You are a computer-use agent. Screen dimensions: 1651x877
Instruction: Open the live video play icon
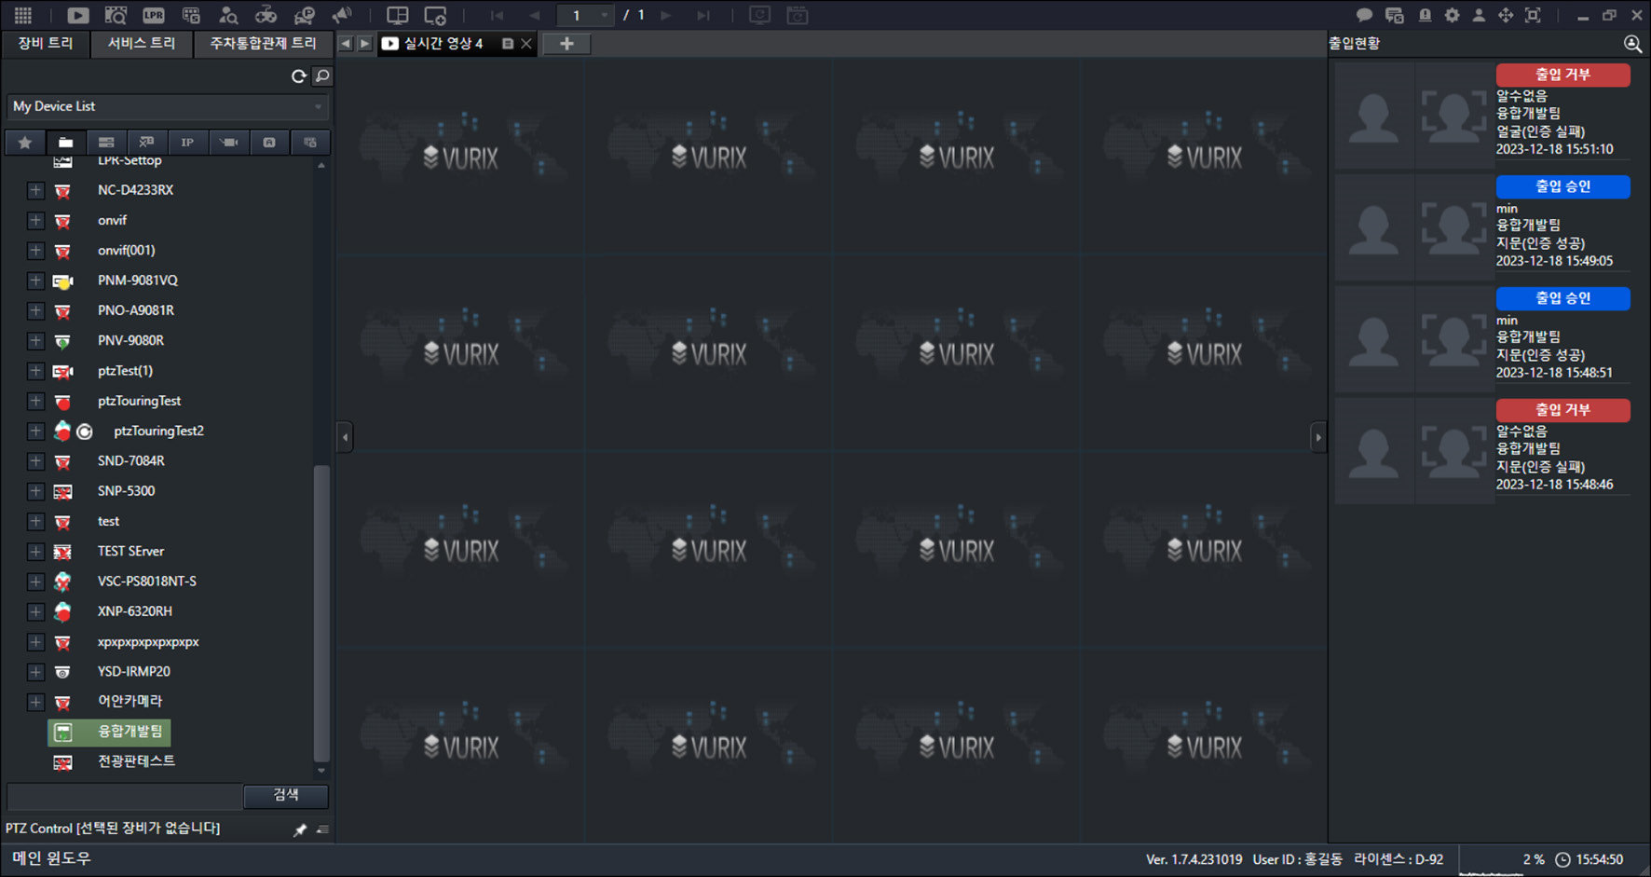(x=78, y=15)
